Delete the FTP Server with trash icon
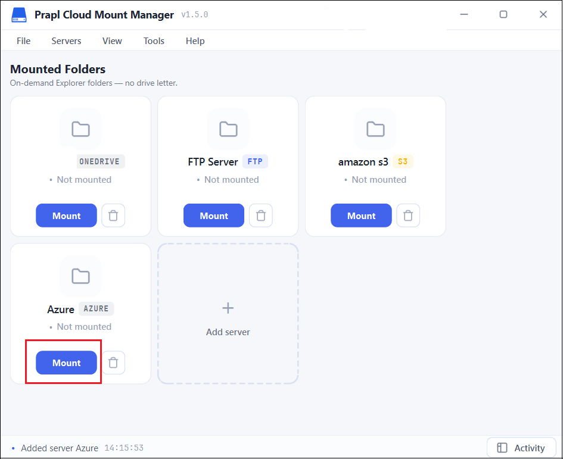Screen dimensions: 563x459 (261, 216)
